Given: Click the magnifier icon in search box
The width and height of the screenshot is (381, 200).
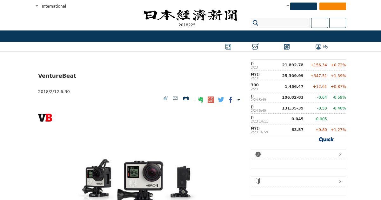Looking at the screenshot, I should pyautogui.click(x=255, y=23).
